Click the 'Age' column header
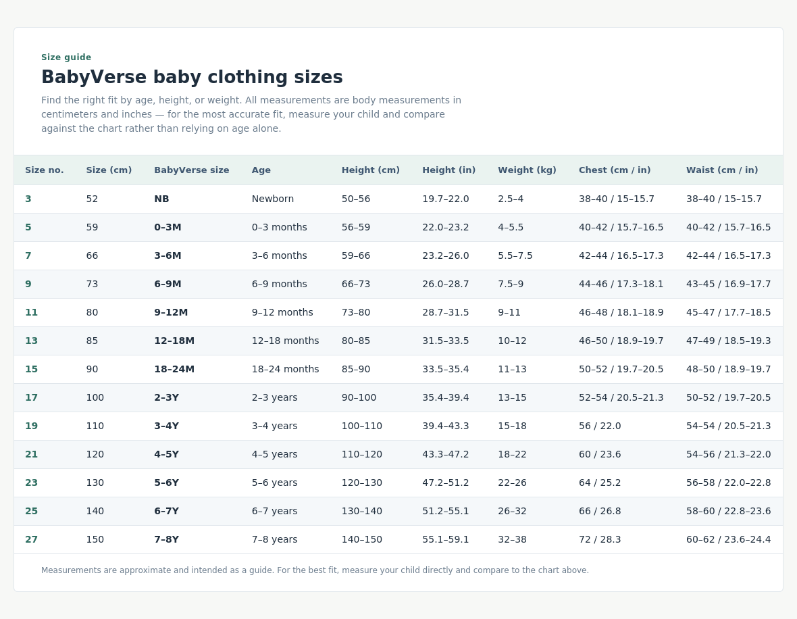Viewport: 797px width, 619px height. pyautogui.click(x=261, y=170)
